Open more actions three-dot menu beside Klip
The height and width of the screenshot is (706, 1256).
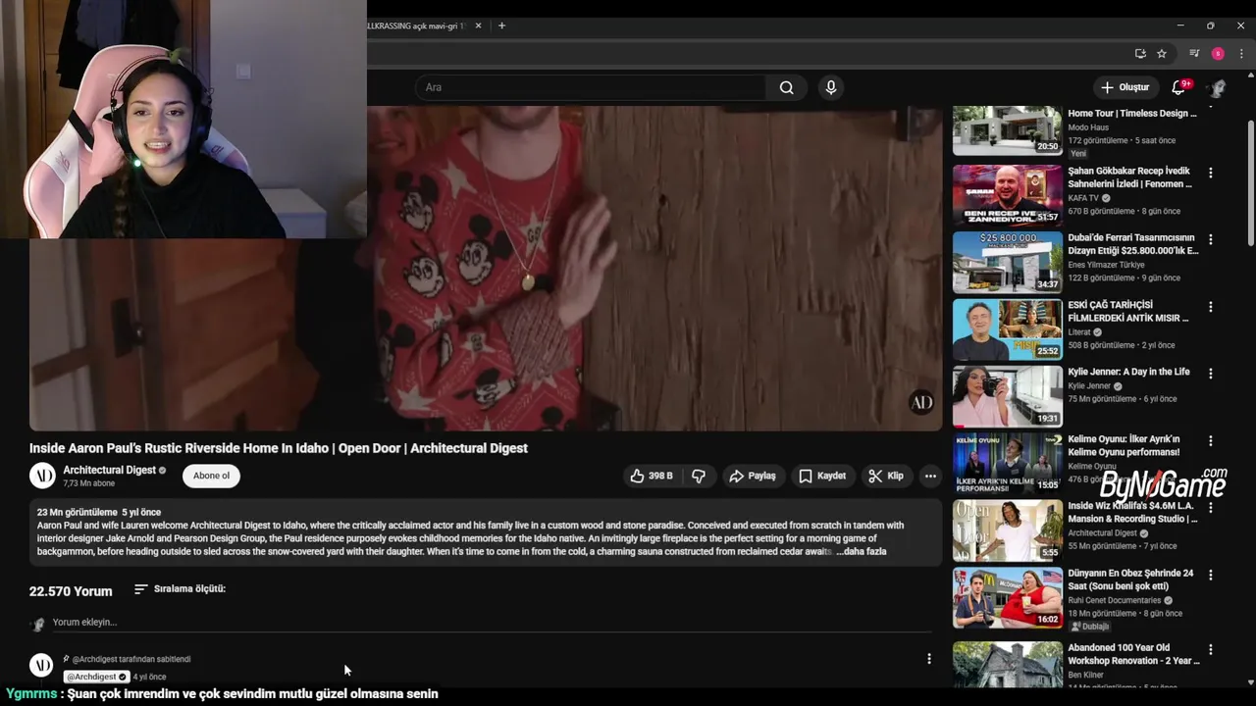point(930,476)
